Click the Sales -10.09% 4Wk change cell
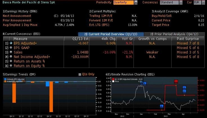The width and height of the screenshot is (207, 118). [x=109, y=52]
